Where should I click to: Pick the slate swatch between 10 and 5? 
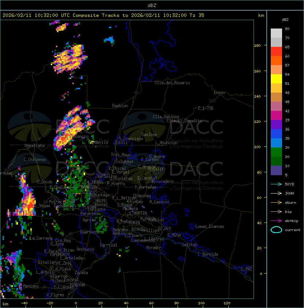click(276, 170)
